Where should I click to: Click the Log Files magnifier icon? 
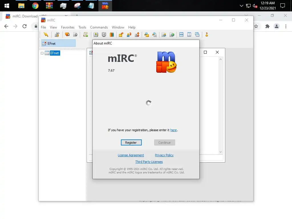[x=154, y=35]
